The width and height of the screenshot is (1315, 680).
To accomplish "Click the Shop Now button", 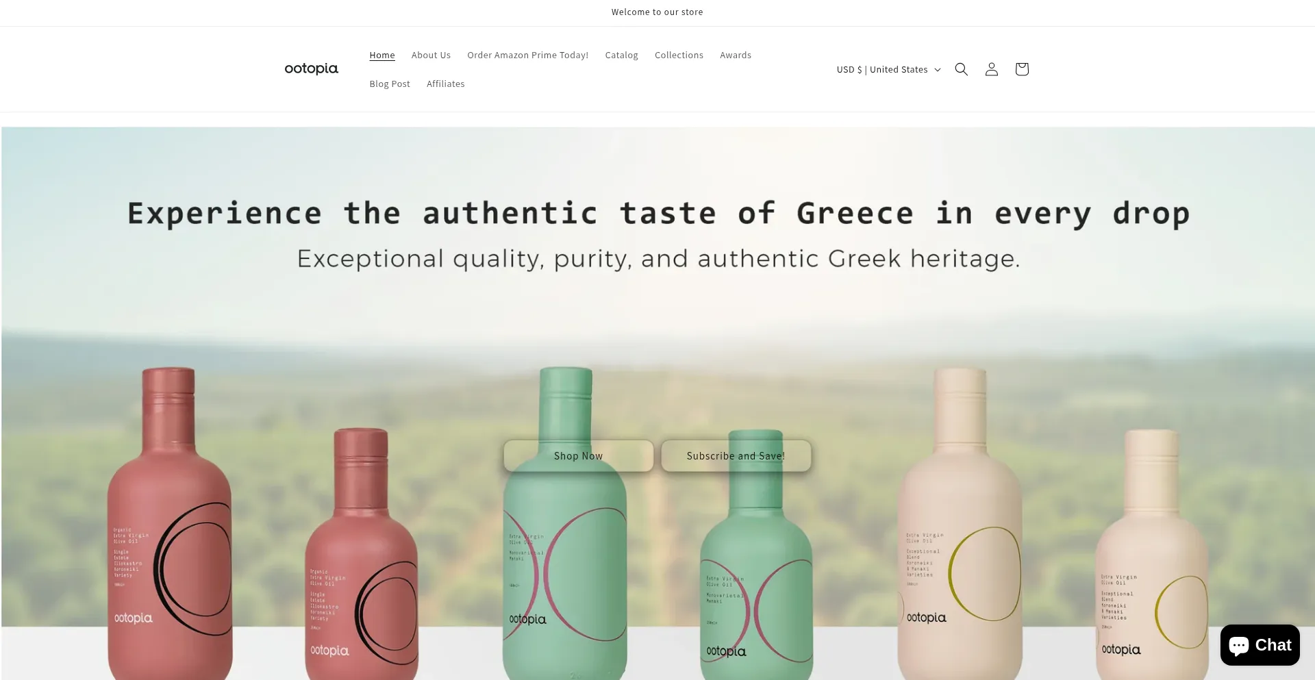I will click(x=578, y=456).
